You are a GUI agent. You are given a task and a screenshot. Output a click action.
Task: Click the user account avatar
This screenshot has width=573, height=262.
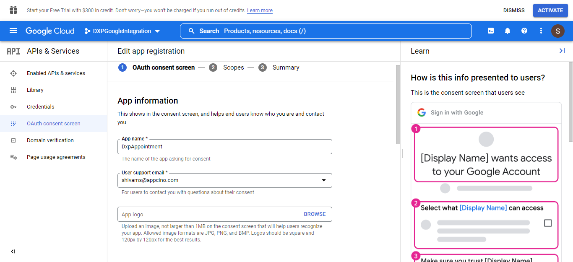(557, 31)
